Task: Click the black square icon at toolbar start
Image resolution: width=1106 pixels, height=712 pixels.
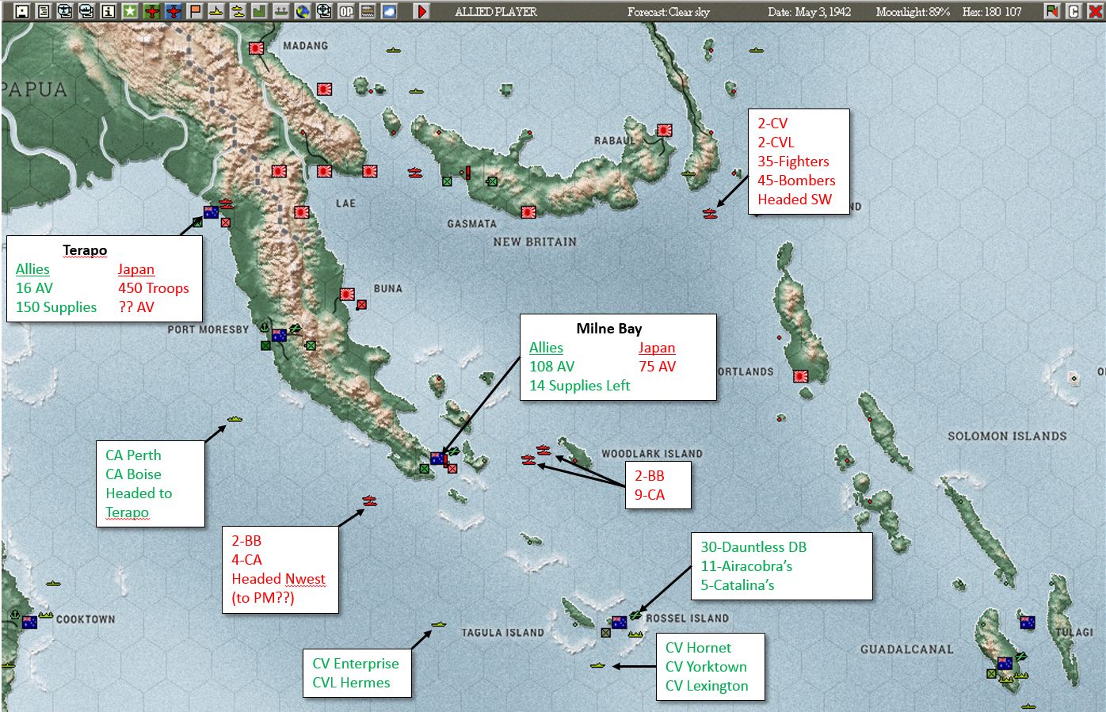Action: tap(22, 11)
